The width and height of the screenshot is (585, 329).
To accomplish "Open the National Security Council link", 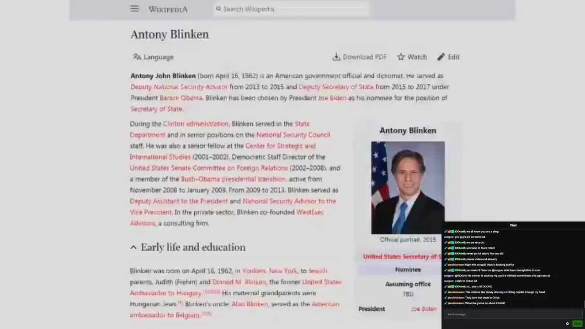I will (293, 135).
